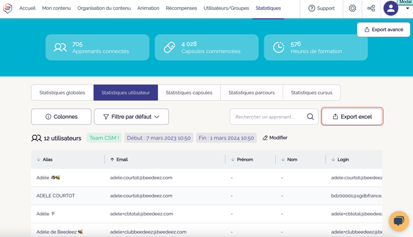Click Export avancé button
The image size is (413, 237).
point(384,29)
